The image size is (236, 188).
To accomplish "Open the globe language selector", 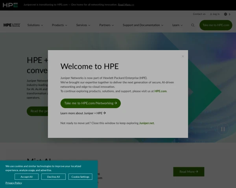I will tap(225, 14).
